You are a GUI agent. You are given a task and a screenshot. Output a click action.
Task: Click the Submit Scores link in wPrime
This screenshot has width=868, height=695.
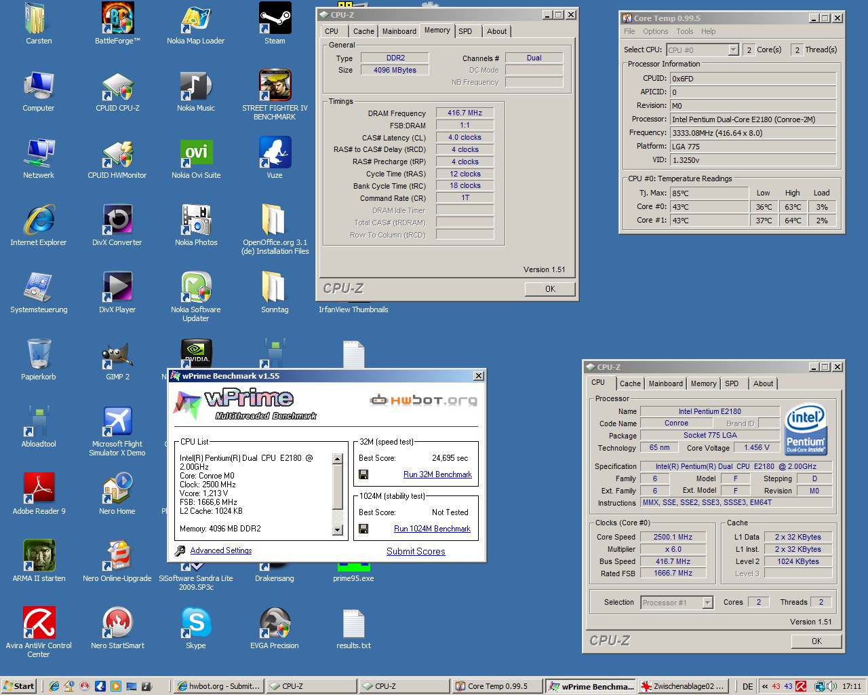pos(416,551)
